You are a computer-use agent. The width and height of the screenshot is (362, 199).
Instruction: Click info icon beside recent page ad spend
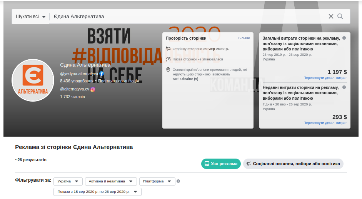point(344,87)
